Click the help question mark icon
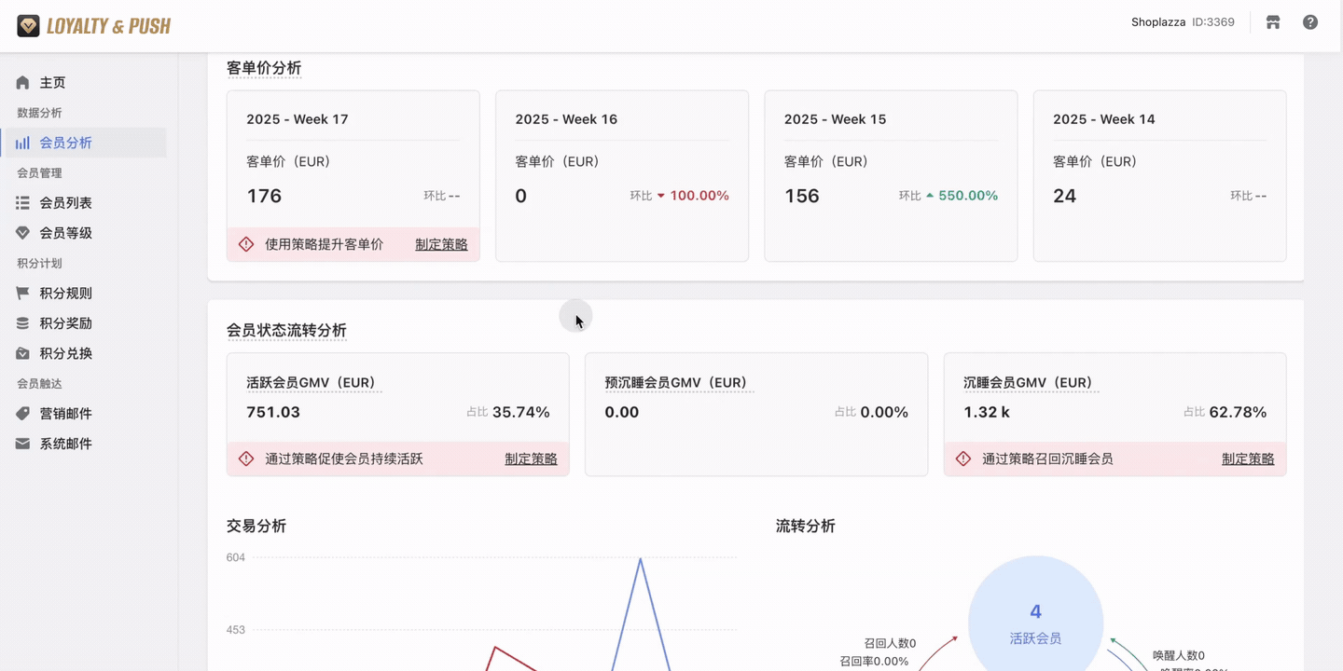This screenshot has height=671, width=1343. tap(1309, 21)
